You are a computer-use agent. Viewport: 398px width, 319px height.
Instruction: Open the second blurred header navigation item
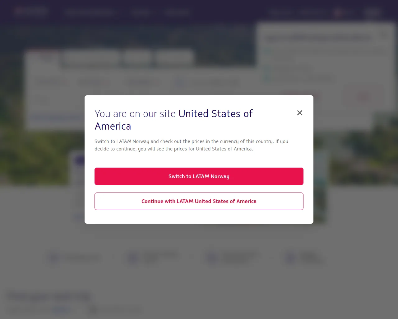pos(141,12)
